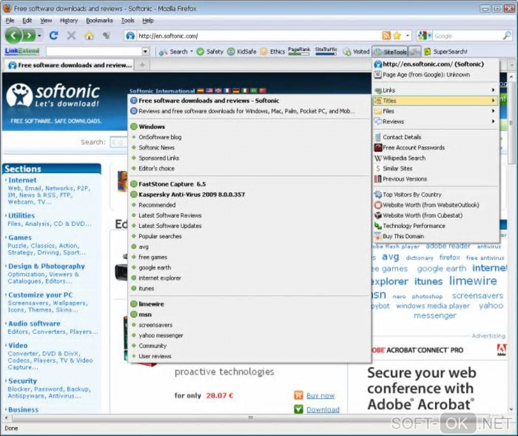The width and height of the screenshot is (518, 436).
Task: Open the Ethics toolbar button
Action: [x=273, y=51]
